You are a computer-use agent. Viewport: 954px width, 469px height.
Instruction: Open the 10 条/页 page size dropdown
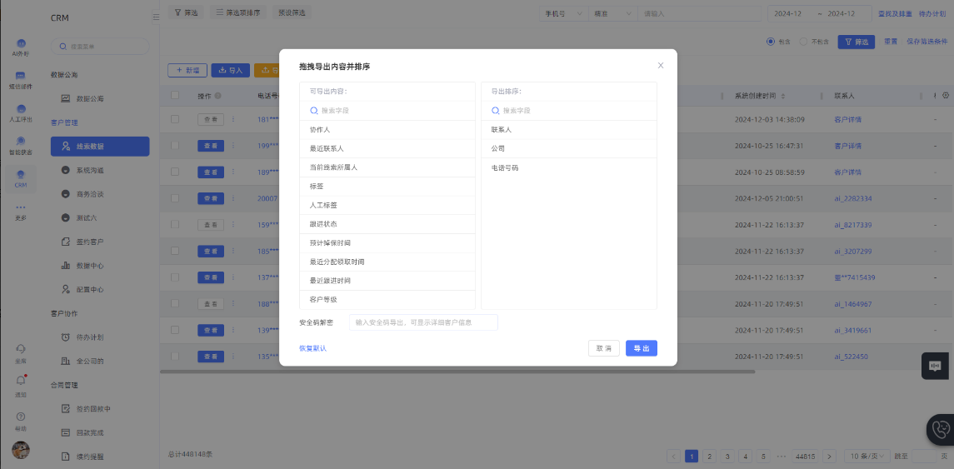pos(865,457)
